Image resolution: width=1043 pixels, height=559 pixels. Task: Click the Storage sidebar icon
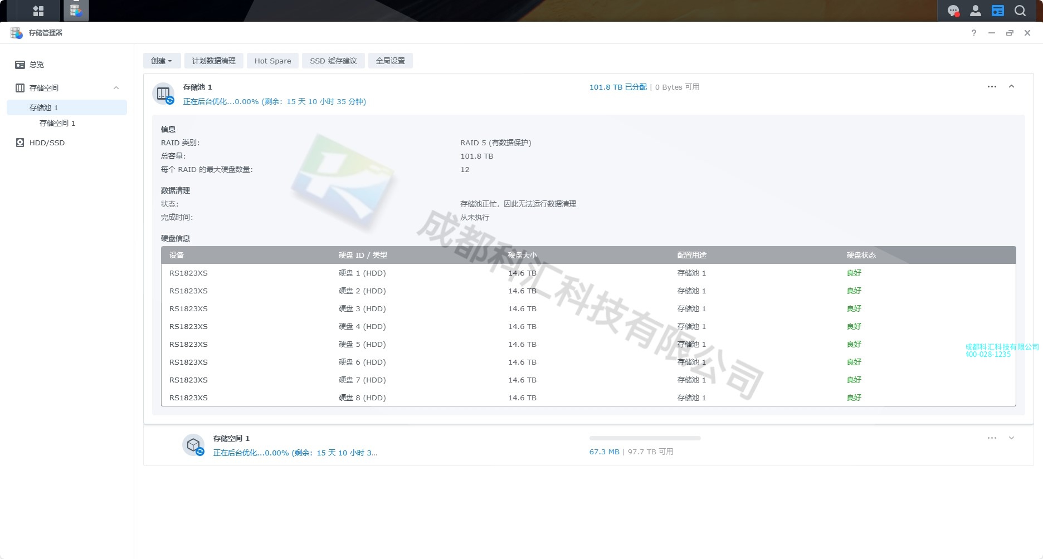(20, 88)
